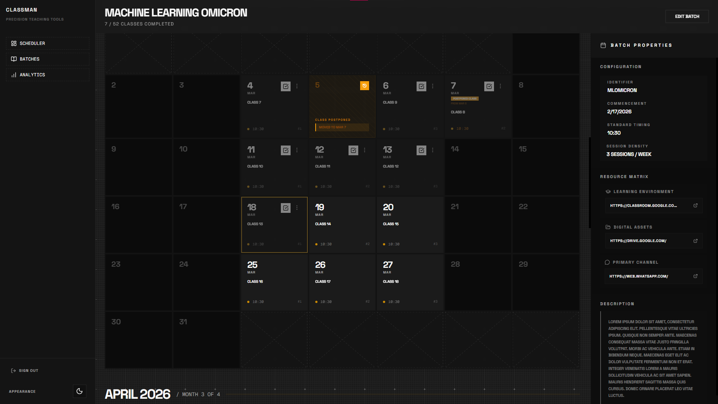Click the Sign Out arrow icon
This screenshot has height=404, width=718.
point(13,371)
